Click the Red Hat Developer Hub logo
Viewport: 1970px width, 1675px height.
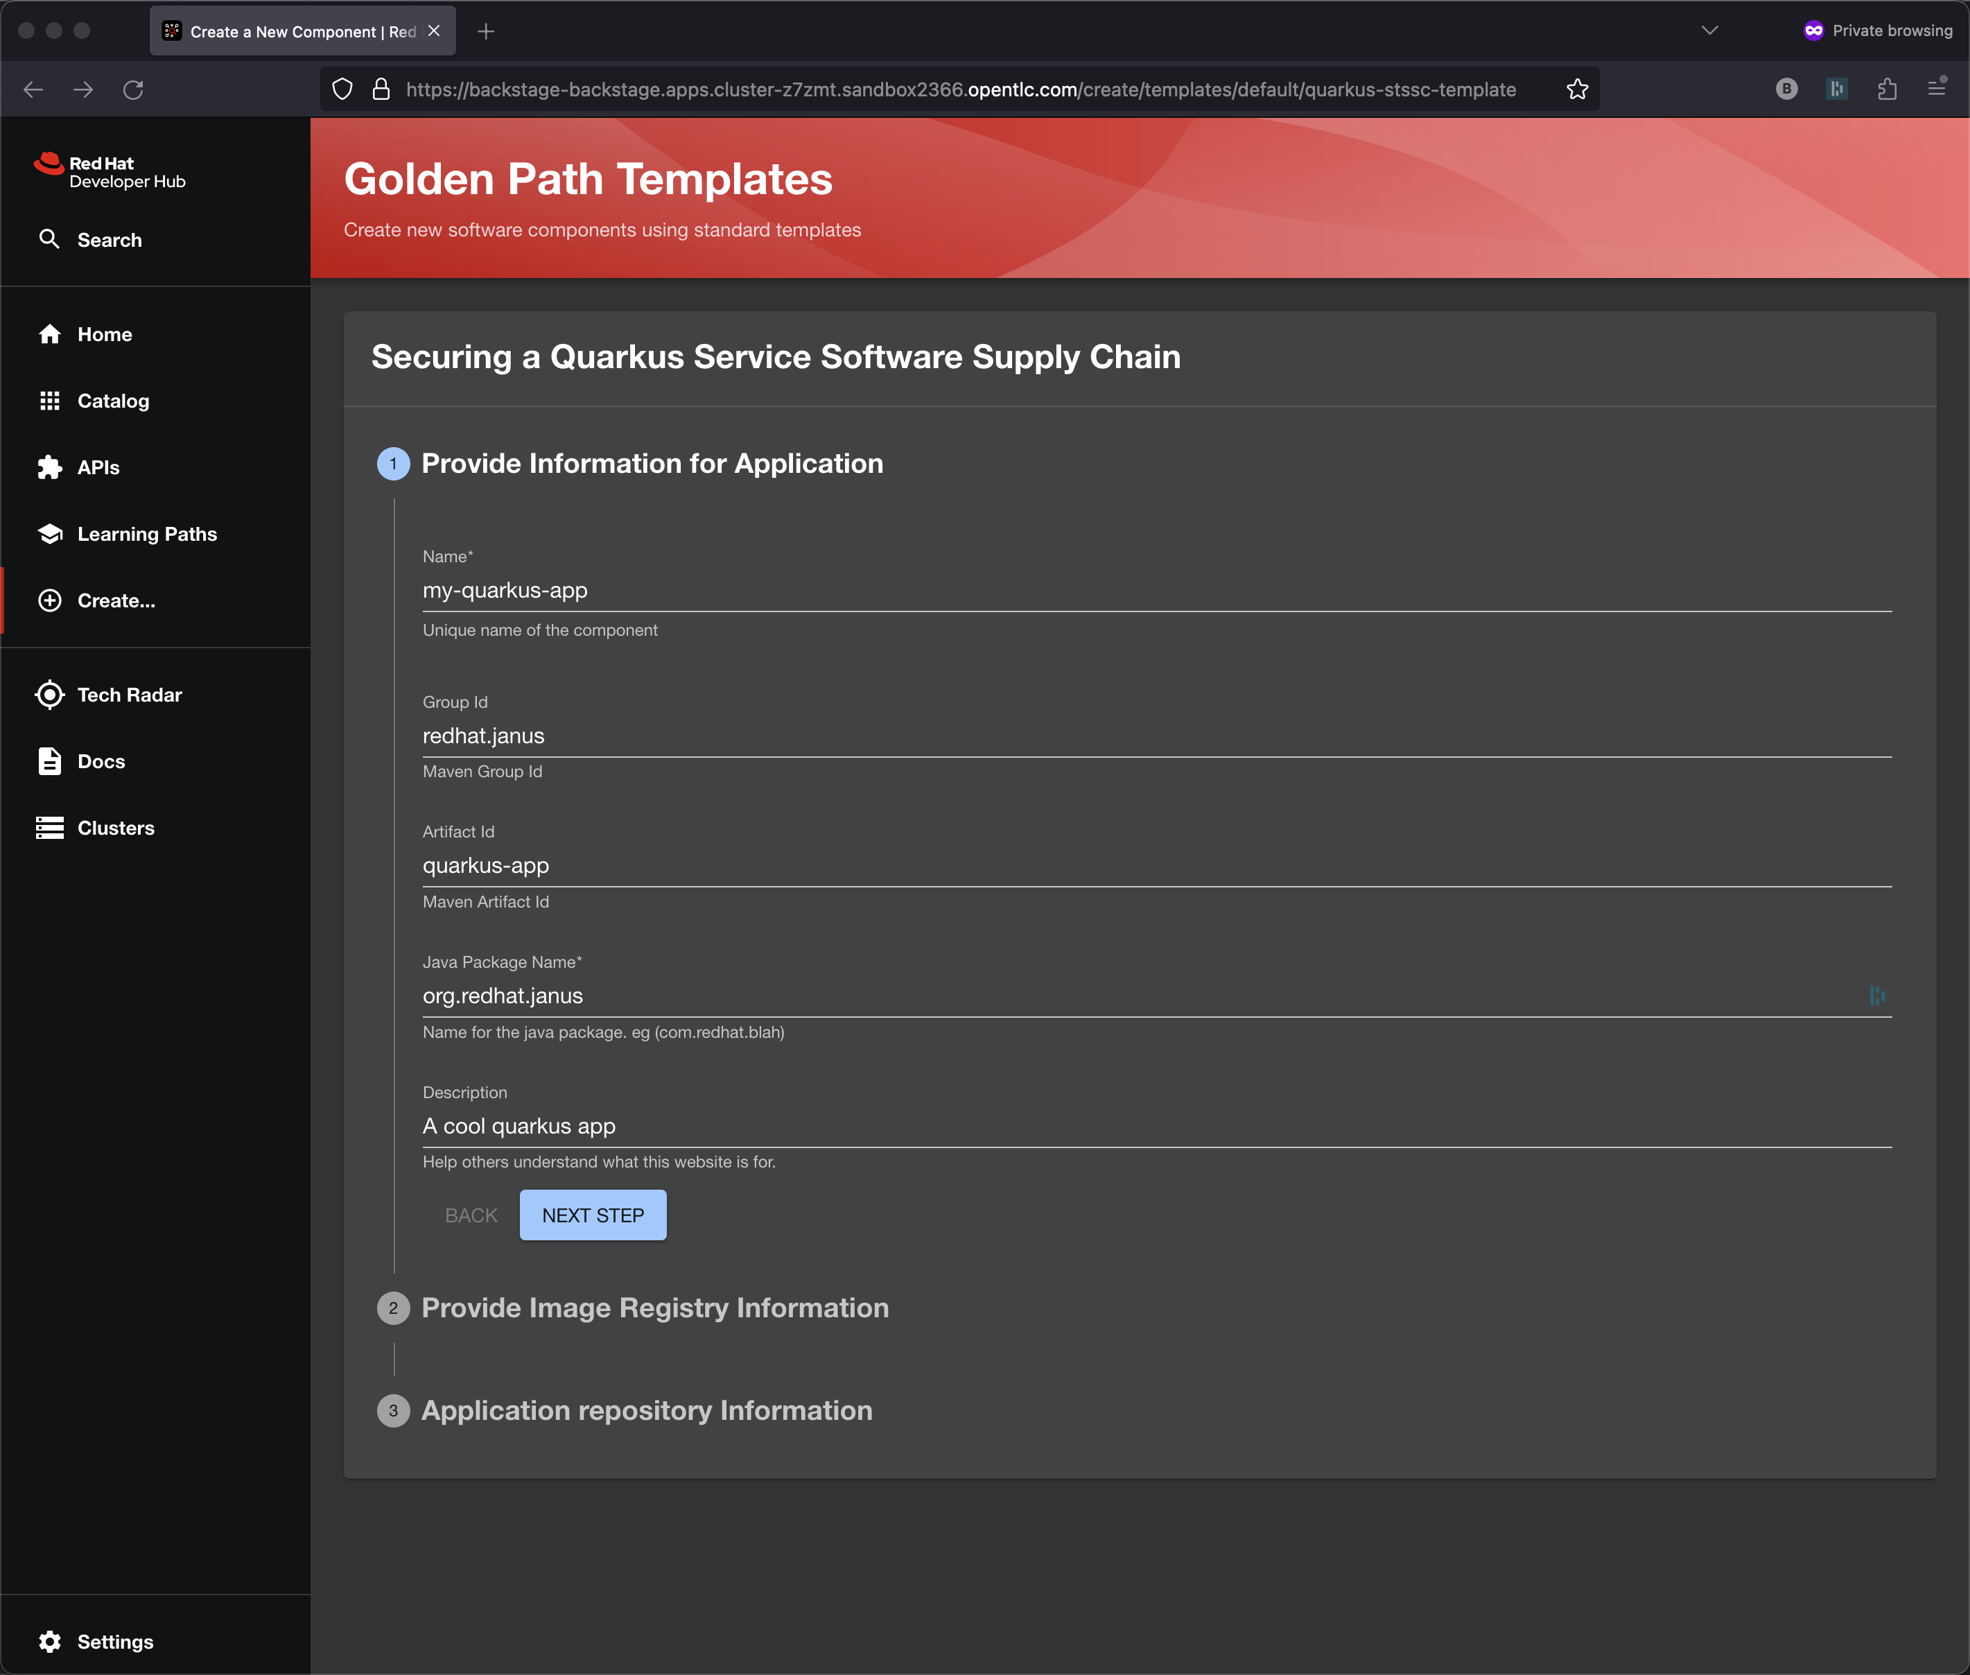point(110,172)
